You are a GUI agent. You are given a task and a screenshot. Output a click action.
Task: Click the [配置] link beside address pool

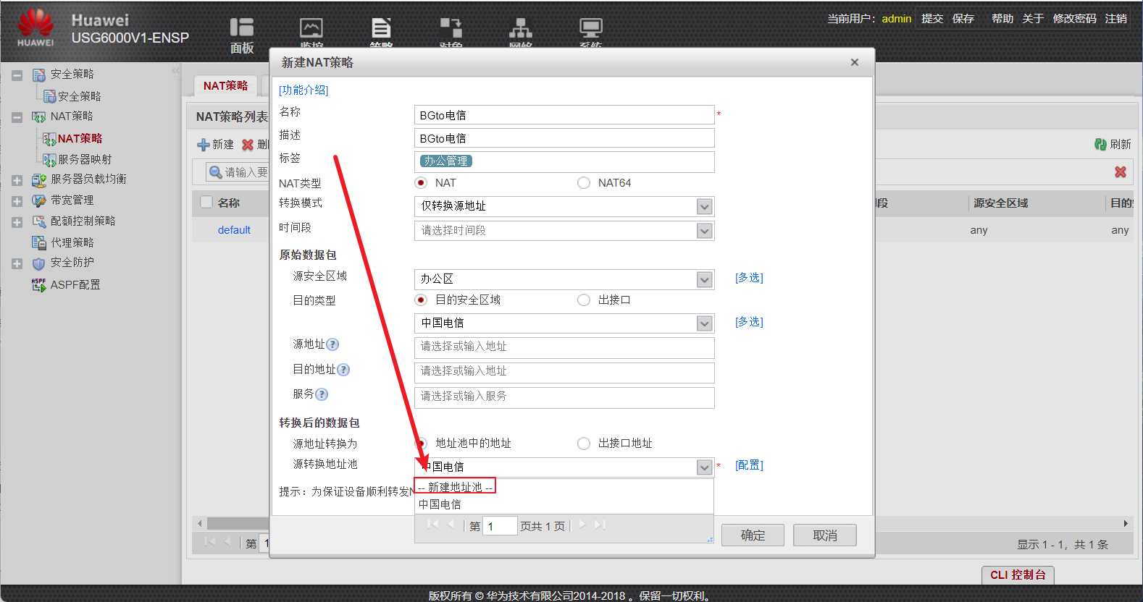pyautogui.click(x=749, y=465)
